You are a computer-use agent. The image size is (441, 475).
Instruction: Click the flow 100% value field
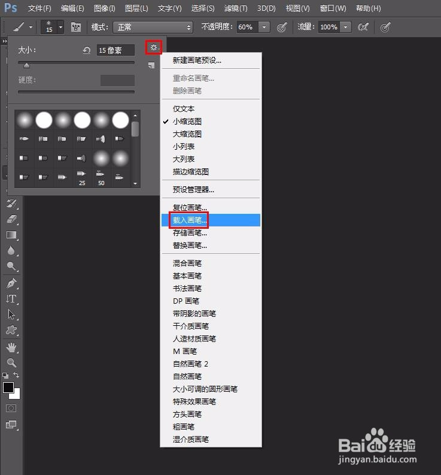tap(329, 28)
